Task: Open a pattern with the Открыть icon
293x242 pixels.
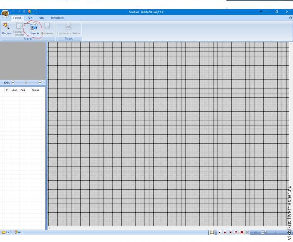Action: click(34, 26)
